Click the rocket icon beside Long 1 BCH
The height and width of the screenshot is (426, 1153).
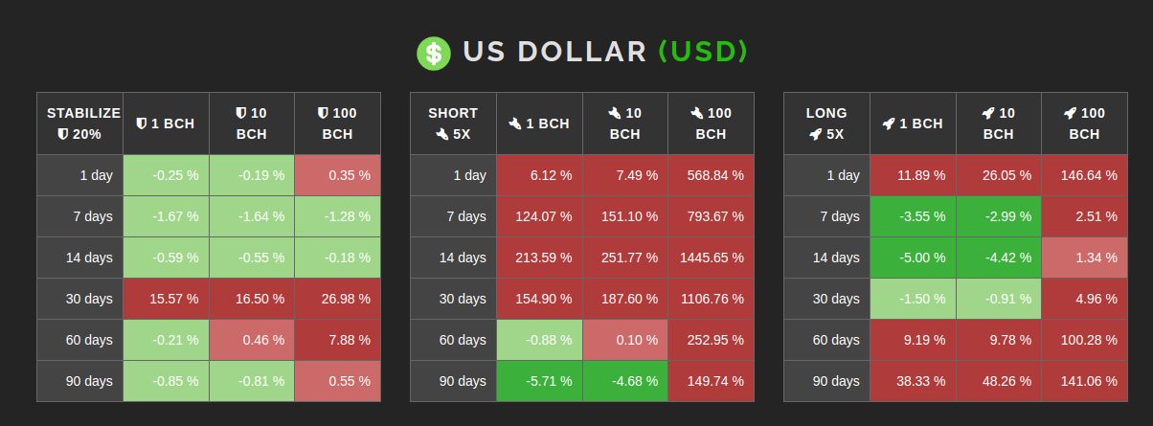888,123
